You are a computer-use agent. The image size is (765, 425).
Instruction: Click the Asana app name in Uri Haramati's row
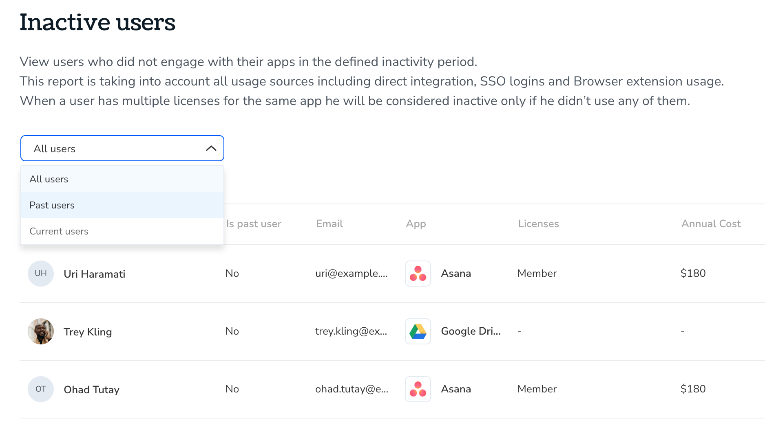456,274
